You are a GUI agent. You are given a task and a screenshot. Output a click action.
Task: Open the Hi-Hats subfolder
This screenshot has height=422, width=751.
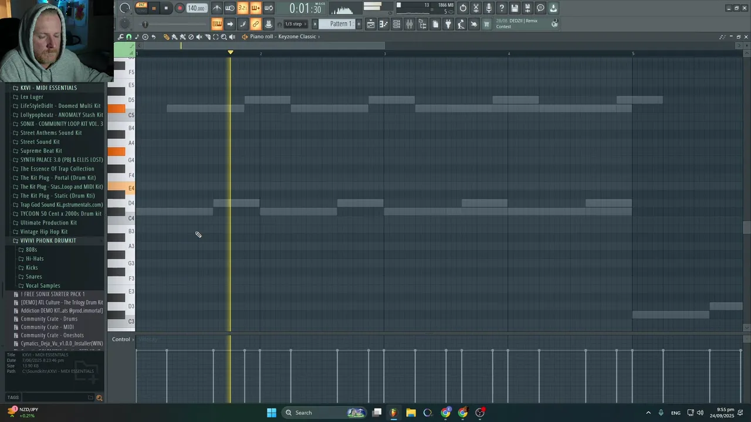35,258
